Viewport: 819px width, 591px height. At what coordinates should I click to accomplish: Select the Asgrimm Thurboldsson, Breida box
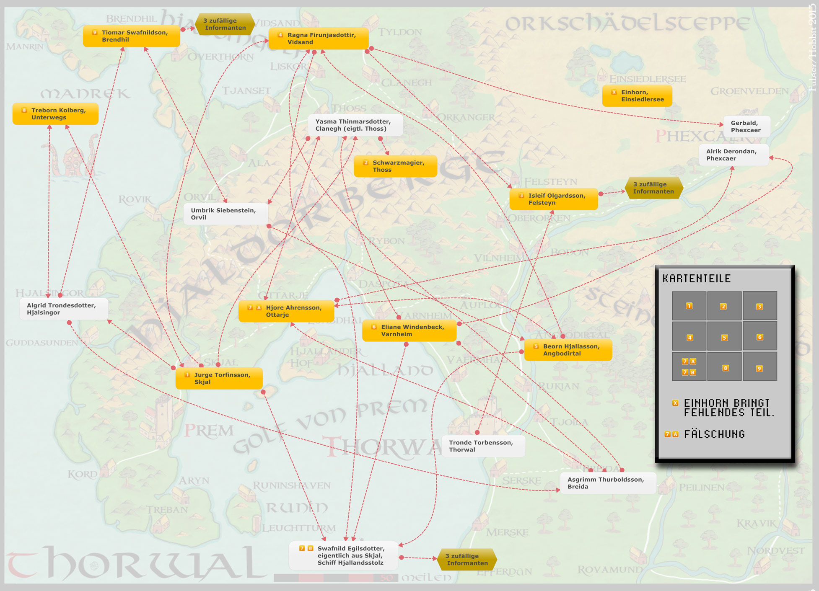(608, 483)
